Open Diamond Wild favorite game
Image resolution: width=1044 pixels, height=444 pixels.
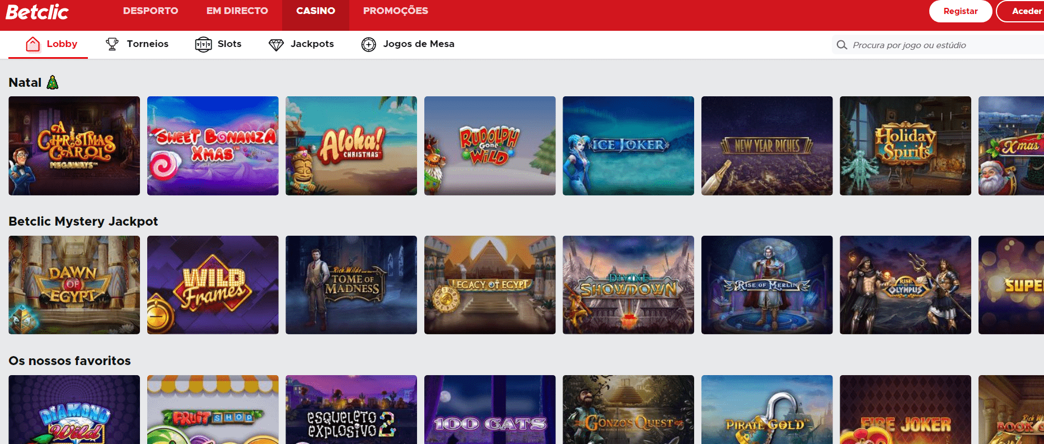coord(74,409)
